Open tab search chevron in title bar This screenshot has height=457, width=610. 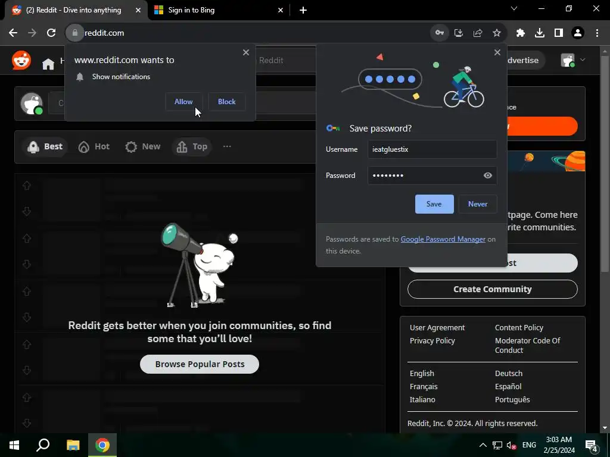coord(514,8)
